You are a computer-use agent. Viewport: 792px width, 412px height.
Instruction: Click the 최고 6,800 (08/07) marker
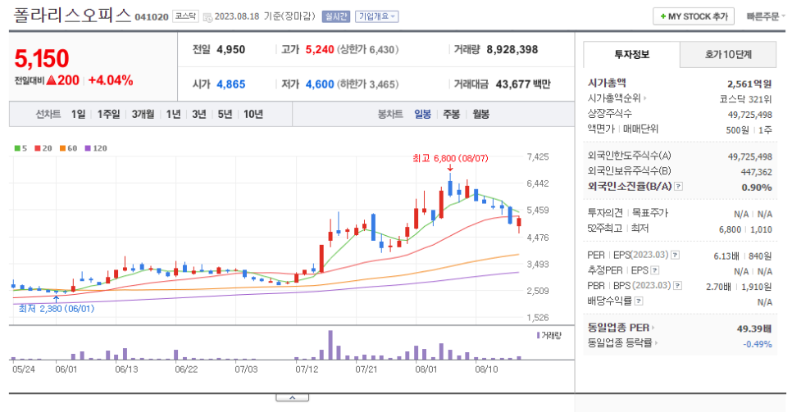tap(450, 158)
